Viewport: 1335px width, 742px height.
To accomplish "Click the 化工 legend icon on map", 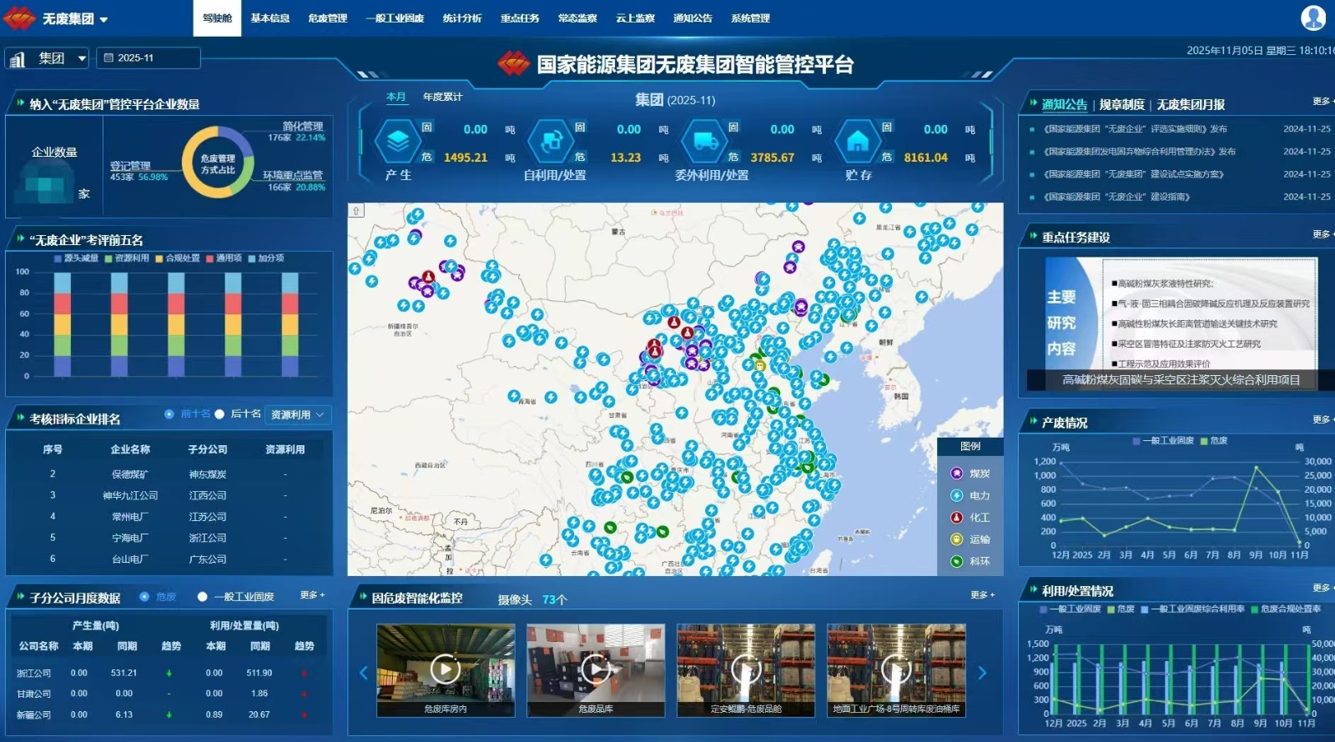I will pos(957,518).
